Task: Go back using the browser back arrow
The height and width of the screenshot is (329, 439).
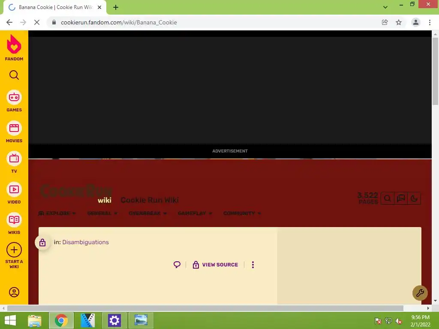Action: pos(9,22)
